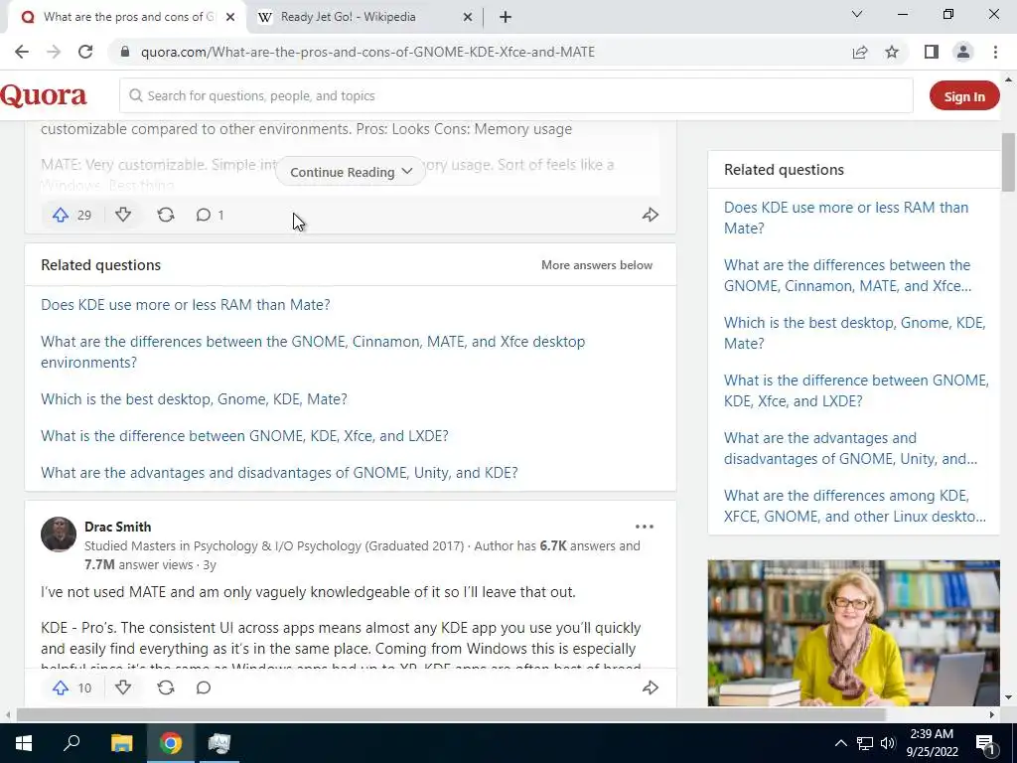Reshare the answer with 29 upvotes
This screenshot has height=763, width=1017.
pyautogui.click(x=166, y=215)
